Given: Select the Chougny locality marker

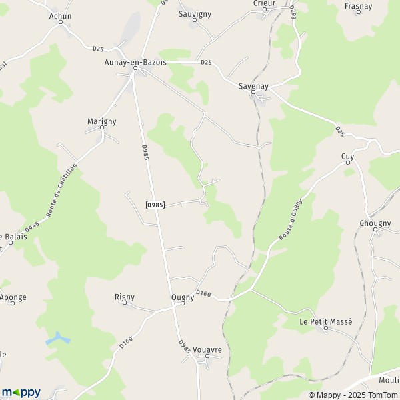Looking at the screenshot, I should point(375,229).
